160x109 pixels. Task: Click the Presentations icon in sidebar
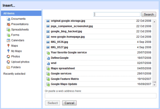8,24
